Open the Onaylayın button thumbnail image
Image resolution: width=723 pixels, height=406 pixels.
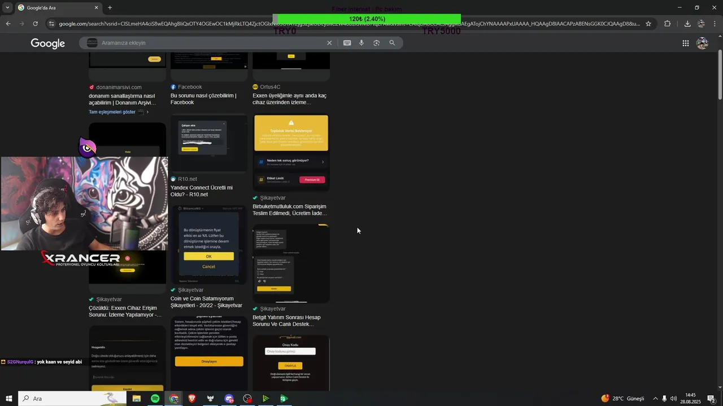[x=209, y=353]
